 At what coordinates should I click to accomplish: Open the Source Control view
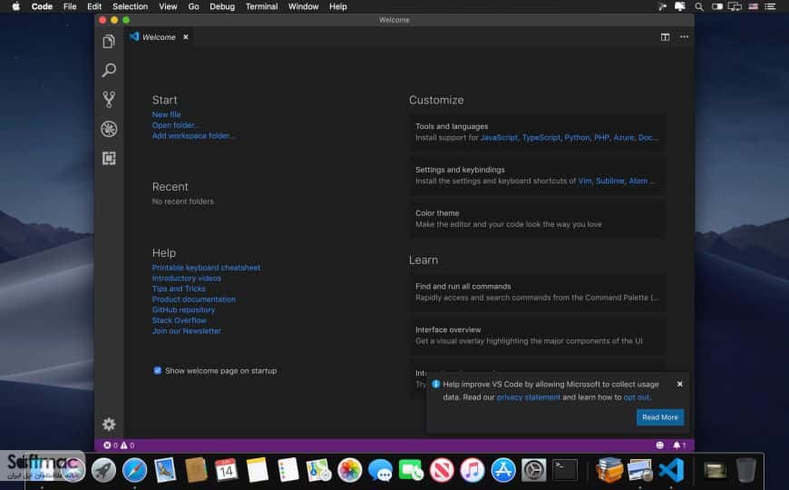click(109, 99)
